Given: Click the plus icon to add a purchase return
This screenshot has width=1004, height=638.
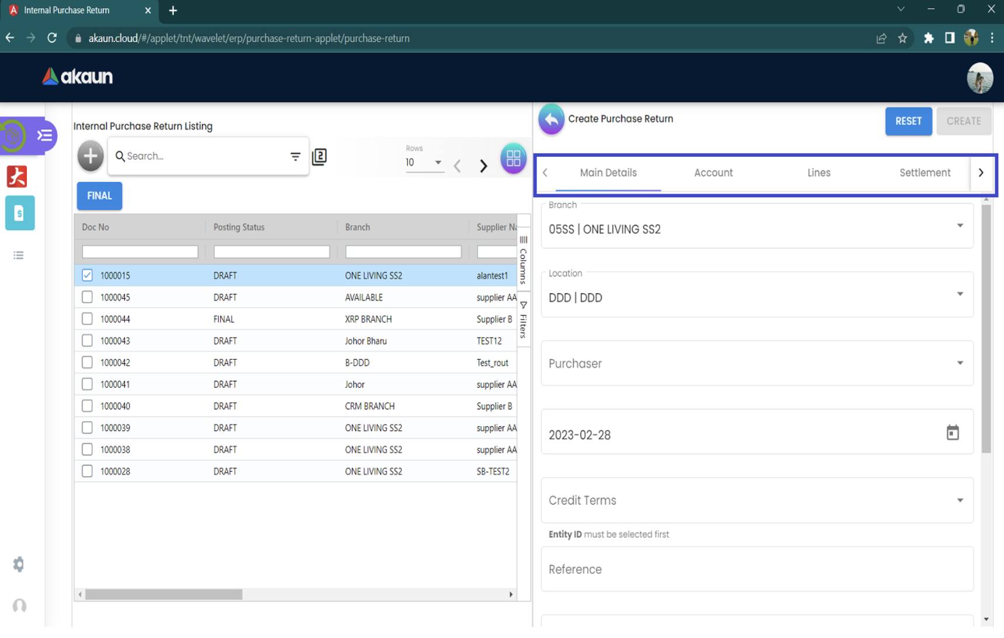Looking at the screenshot, I should 90,156.
